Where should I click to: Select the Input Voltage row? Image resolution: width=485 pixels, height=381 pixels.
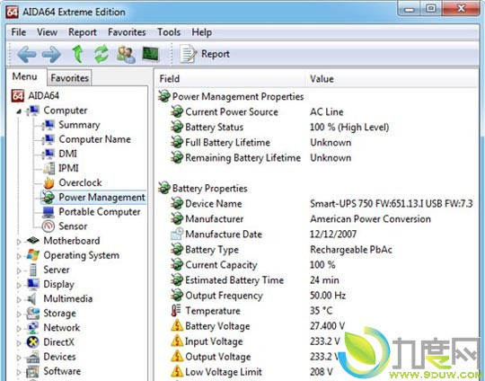point(317,341)
